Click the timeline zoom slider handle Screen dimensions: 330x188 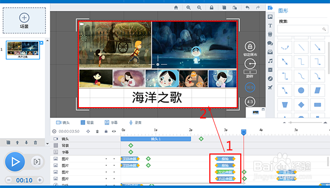(x=291, y=123)
